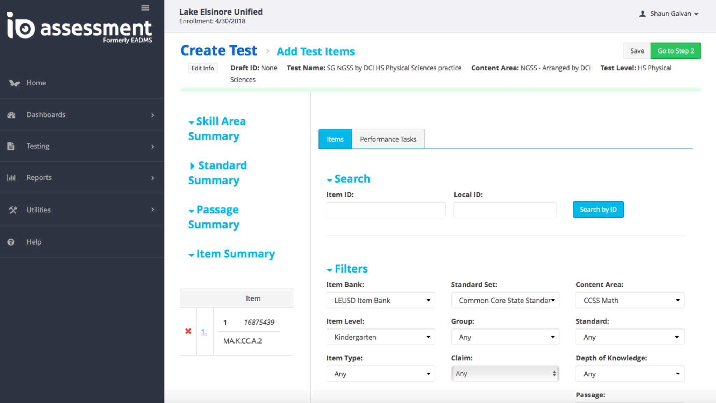716x403 pixels.
Task: Click the Dashboards gauge icon
Action: tap(12, 115)
